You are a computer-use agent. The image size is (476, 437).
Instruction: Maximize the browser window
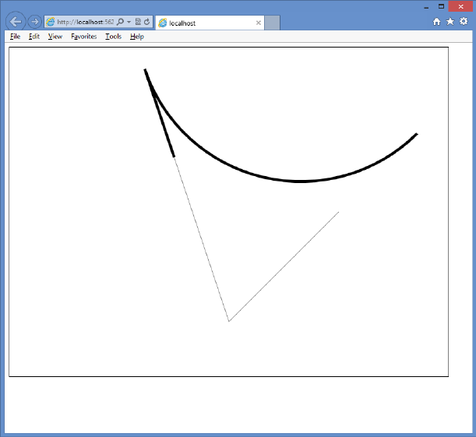click(441, 6)
